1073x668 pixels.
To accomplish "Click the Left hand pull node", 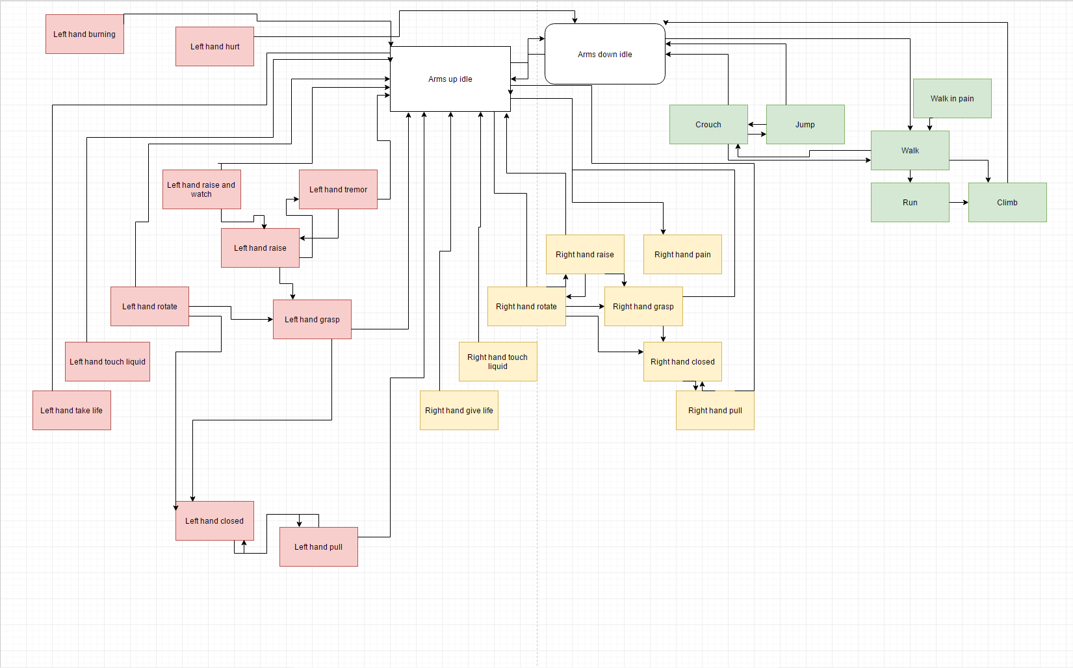I will coord(318,546).
